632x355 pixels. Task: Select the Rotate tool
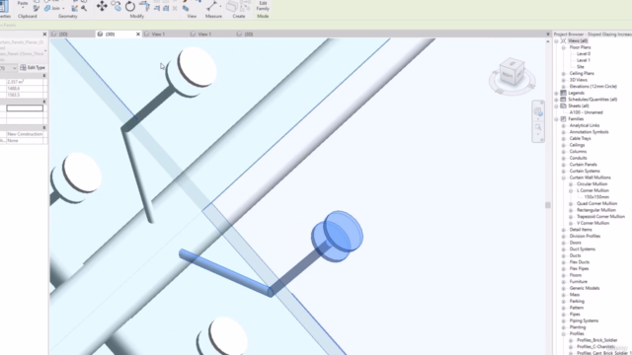coord(129,7)
